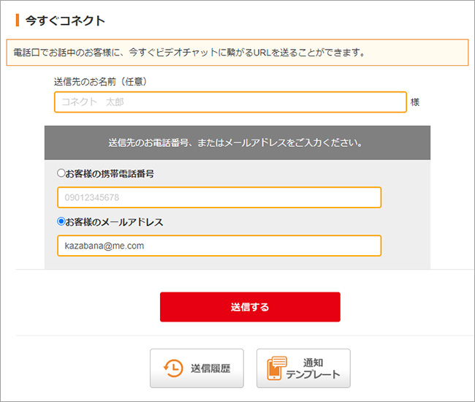Click the 送信する red button
This screenshot has width=475, height=402.
250,307
